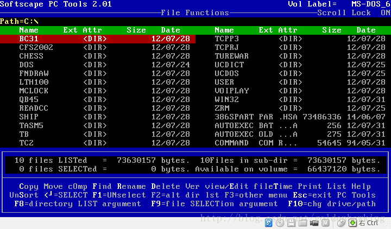Invoke the Find command
This screenshot has width=391, height=229.
pyautogui.click(x=102, y=186)
